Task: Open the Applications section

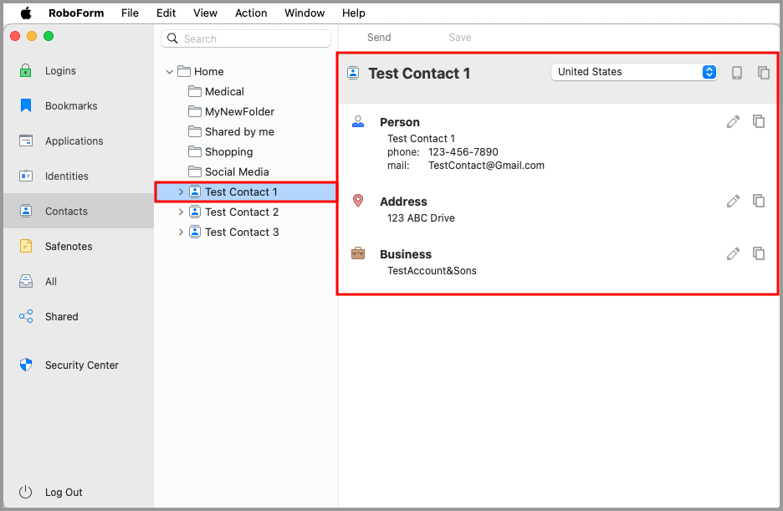Action: click(x=79, y=141)
